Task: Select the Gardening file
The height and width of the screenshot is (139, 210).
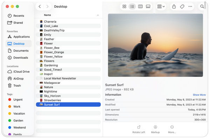Action: click(x=68, y=65)
